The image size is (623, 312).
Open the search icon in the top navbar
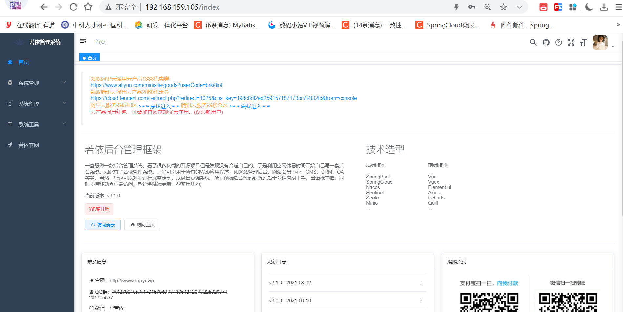click(533, 42)
